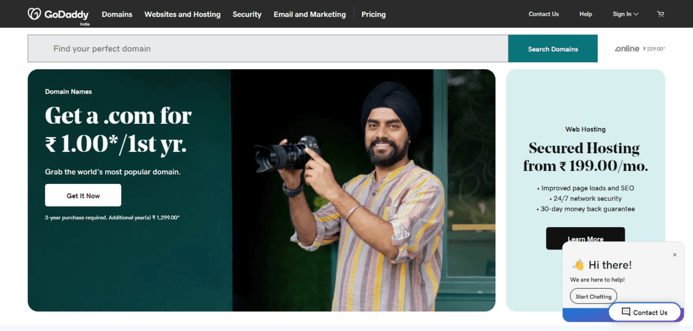
Task: Click the floating Contact Us chat button
Action: point(644,312)
